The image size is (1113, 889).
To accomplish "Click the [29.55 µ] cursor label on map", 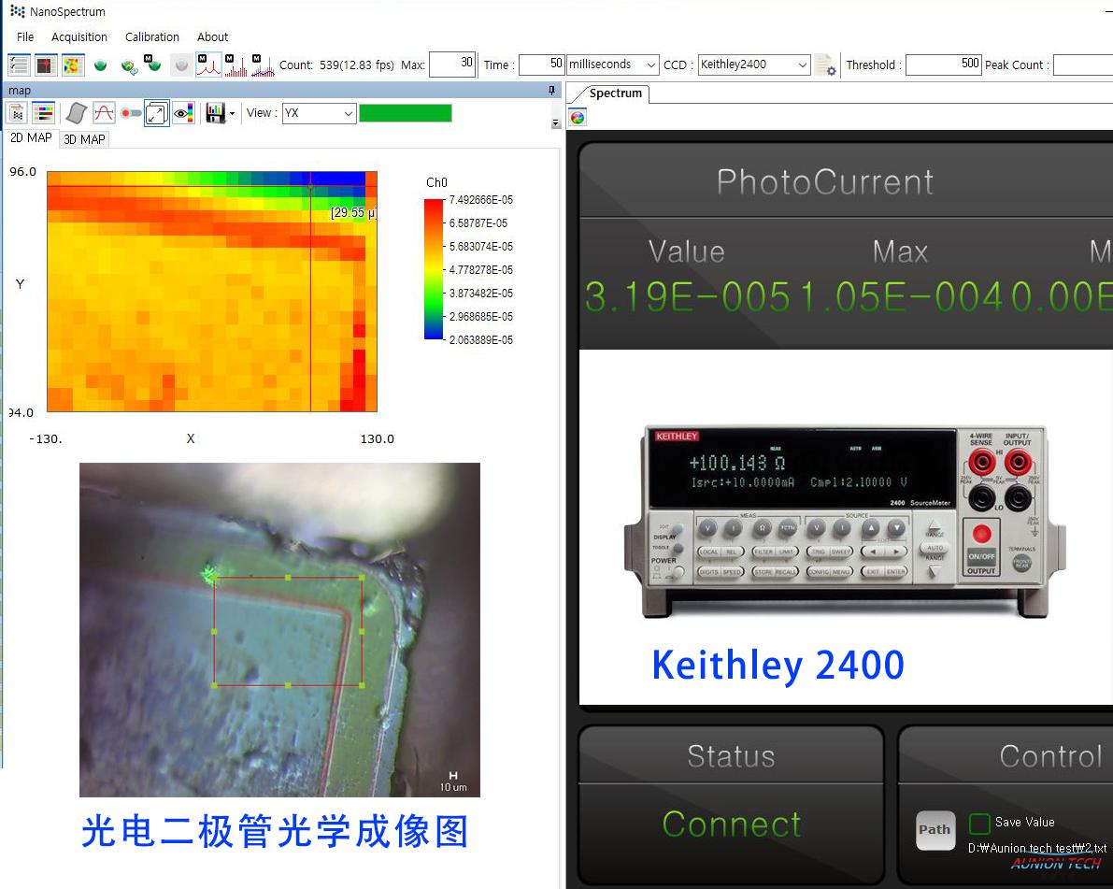I will (353, 212).
